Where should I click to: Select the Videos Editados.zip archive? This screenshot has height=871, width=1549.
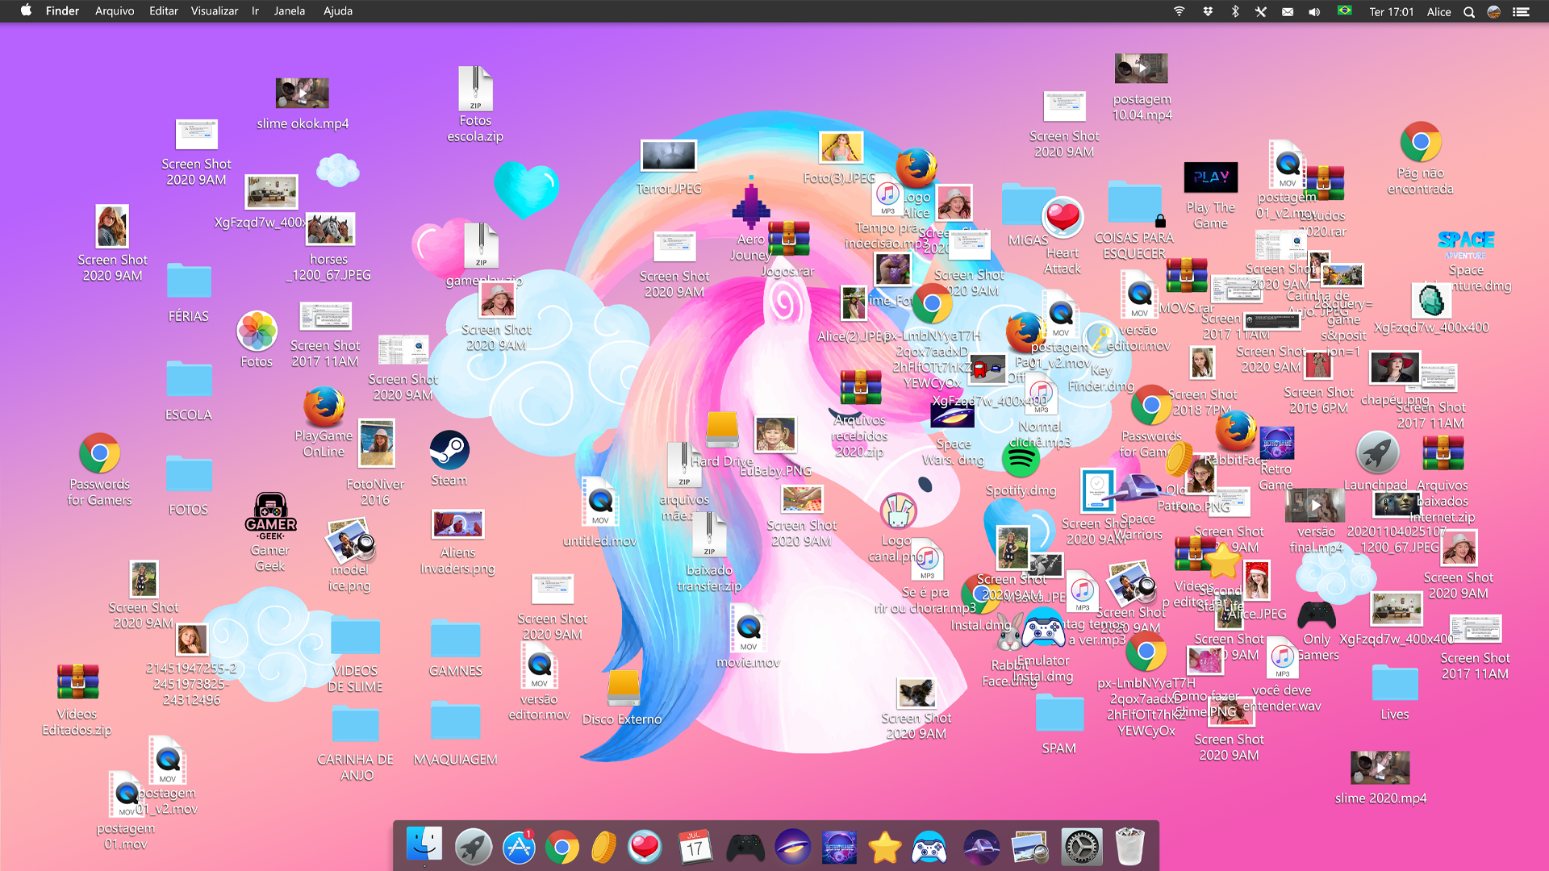point(77,682)
